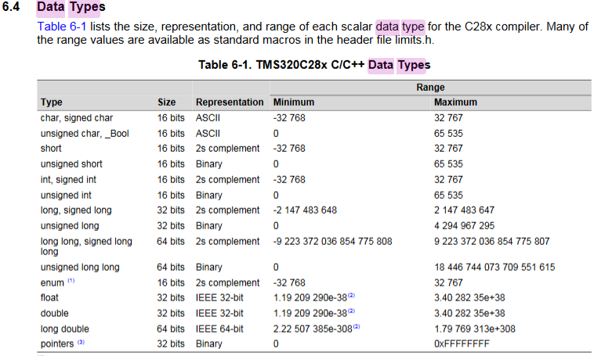Click the 0xFFFFFFFF pointer maximum value
Screen dimensions: 612x356
[462, 344]
